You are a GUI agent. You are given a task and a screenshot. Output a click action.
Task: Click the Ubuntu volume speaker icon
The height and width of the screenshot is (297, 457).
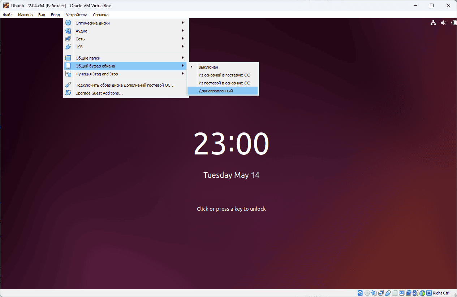click(443, 23)
